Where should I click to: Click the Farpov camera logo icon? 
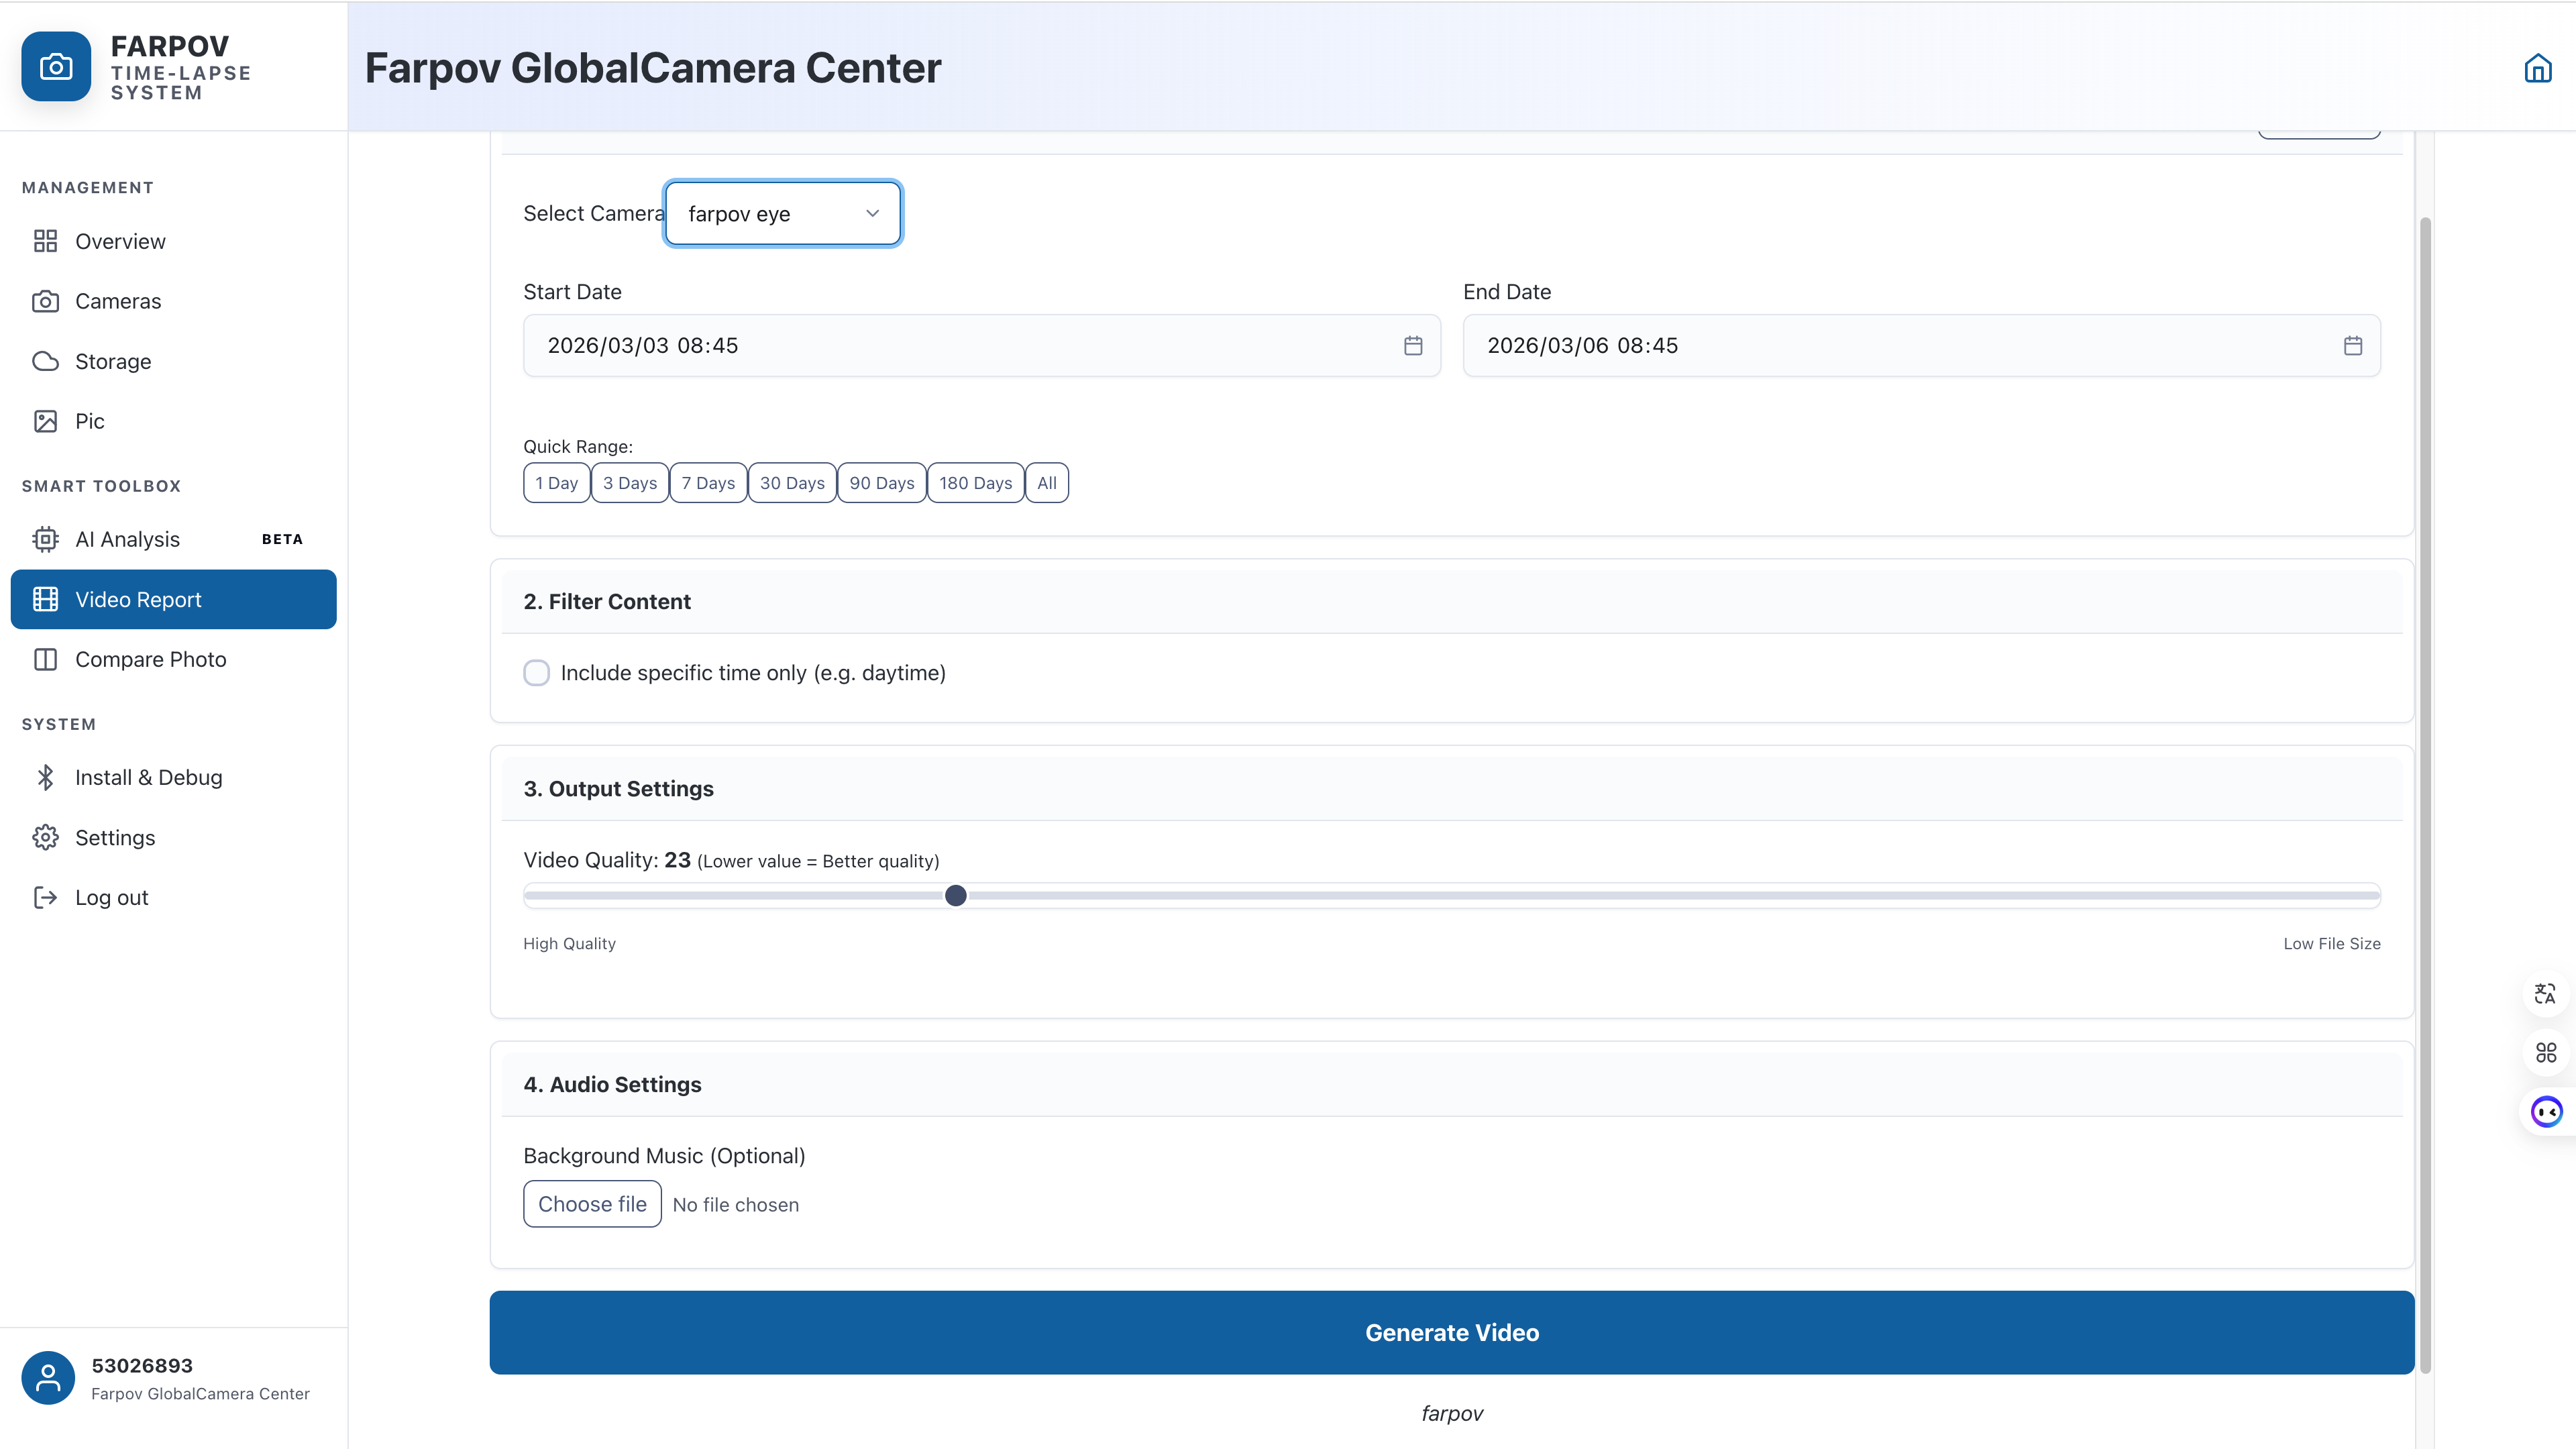pyautogui.click(x=56, y=67)
